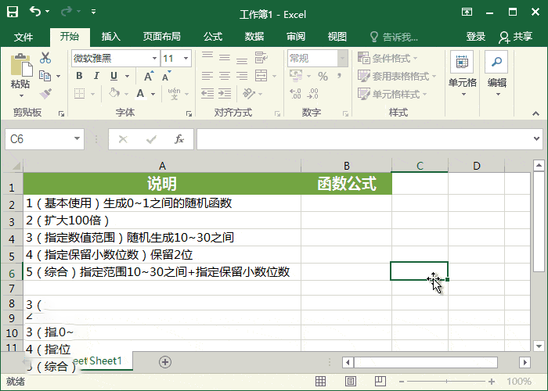Open the undo history dropdown arrow
Image resolution: width=548 pixels, height=391 pixels.
click(48, 12)
